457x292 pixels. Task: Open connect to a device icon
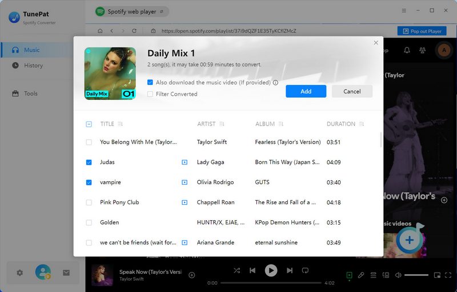[x=386, y=275]
